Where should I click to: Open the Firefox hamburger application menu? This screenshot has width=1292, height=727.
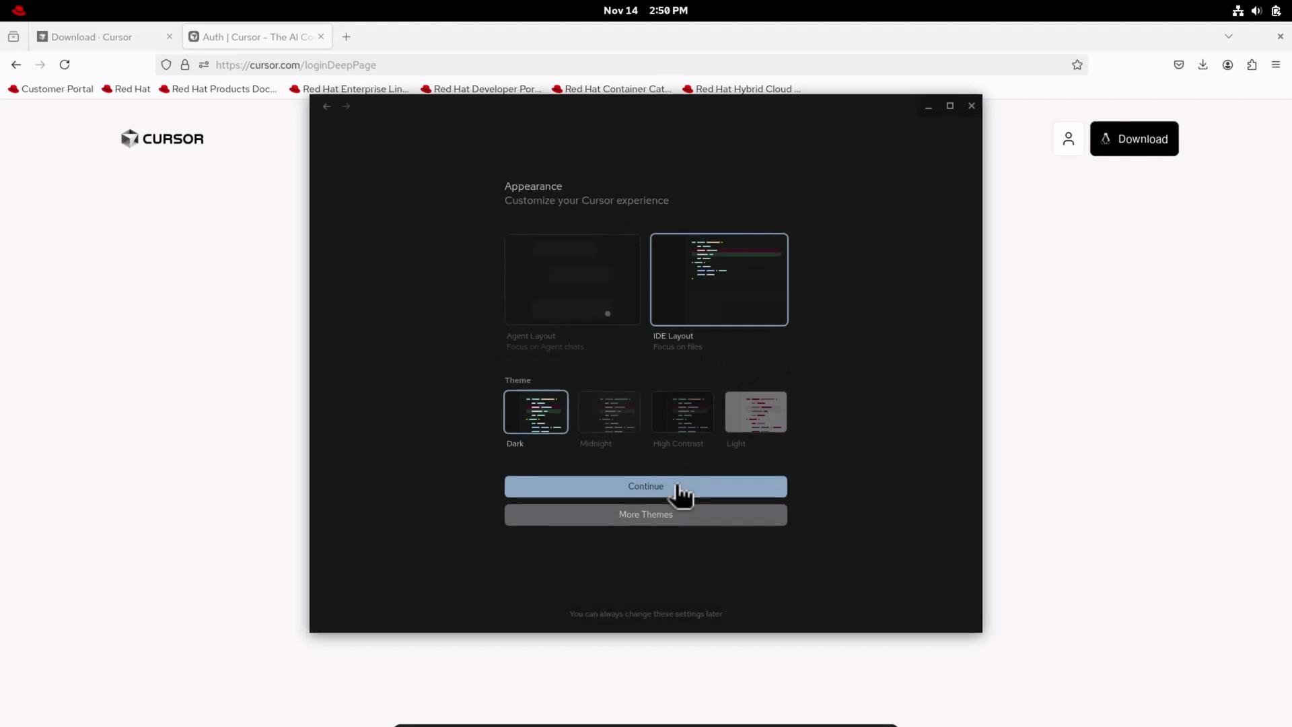point(1276,65)
